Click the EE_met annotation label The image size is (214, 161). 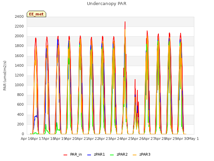point(36,14)
